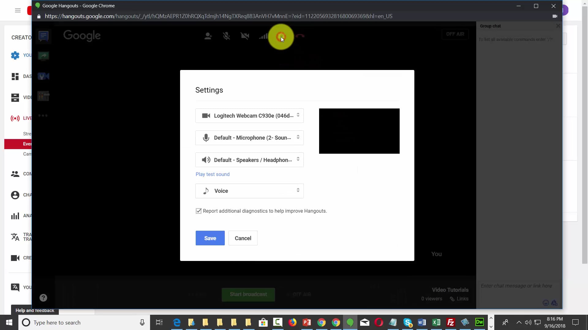Check the bandwidth signal strength icon

pyautogui.click(x=263, y=36)
